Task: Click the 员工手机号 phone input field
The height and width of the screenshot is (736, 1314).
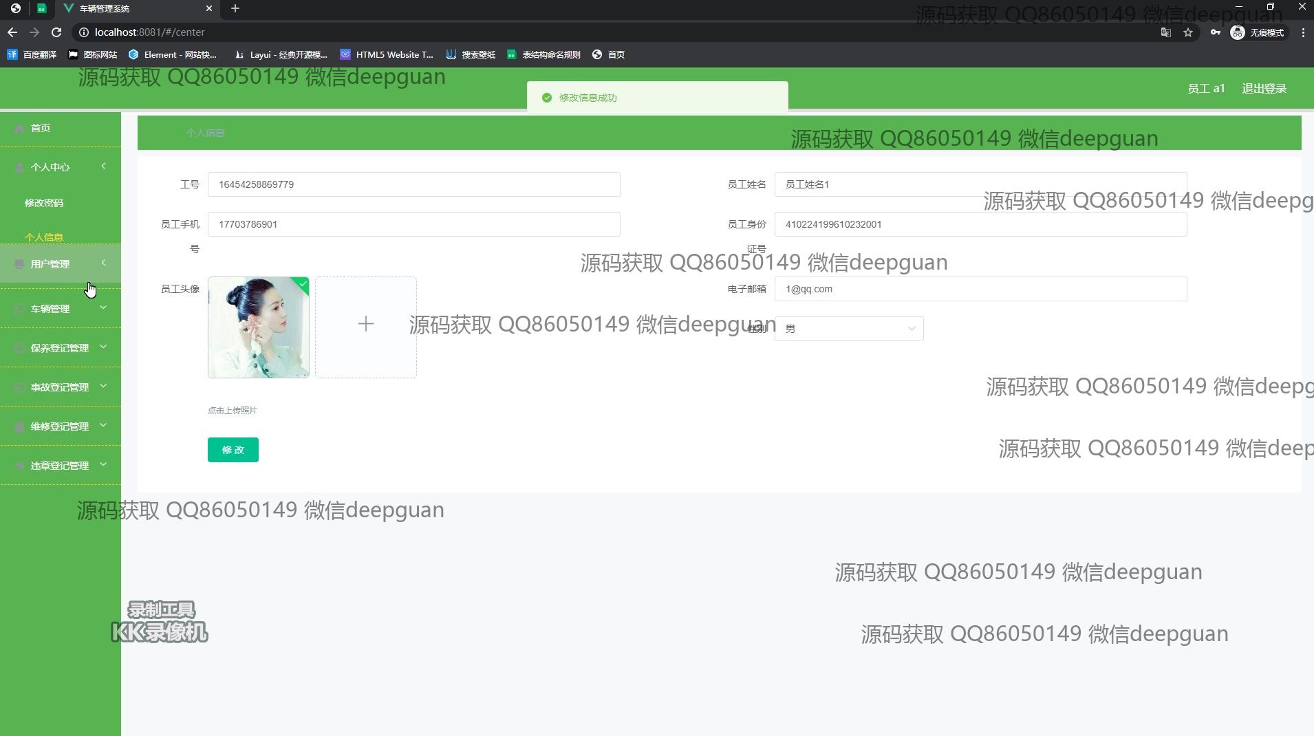Action: tap(413, 224)
